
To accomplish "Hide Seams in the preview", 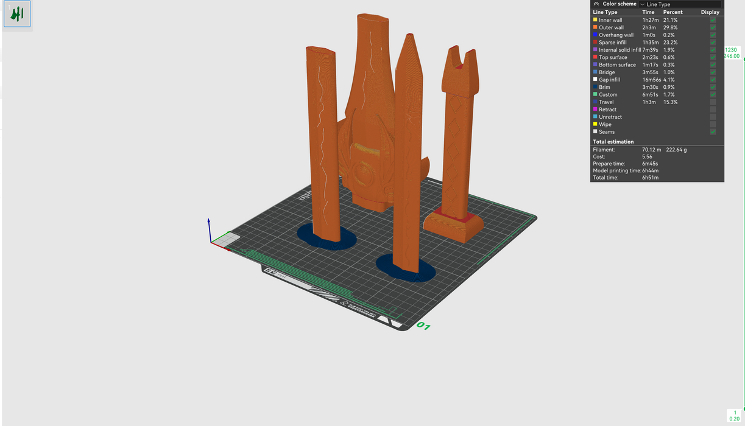I will pos(713,132).
